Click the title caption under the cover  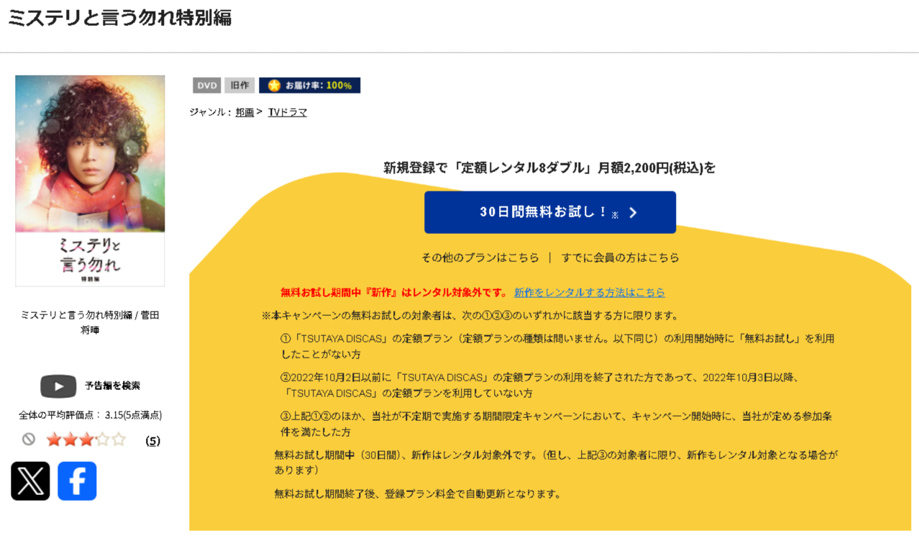click(90, 322)
